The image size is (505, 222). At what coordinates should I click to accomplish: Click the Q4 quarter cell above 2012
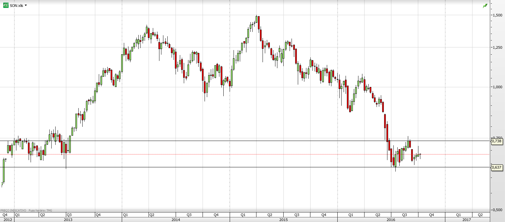7,215
